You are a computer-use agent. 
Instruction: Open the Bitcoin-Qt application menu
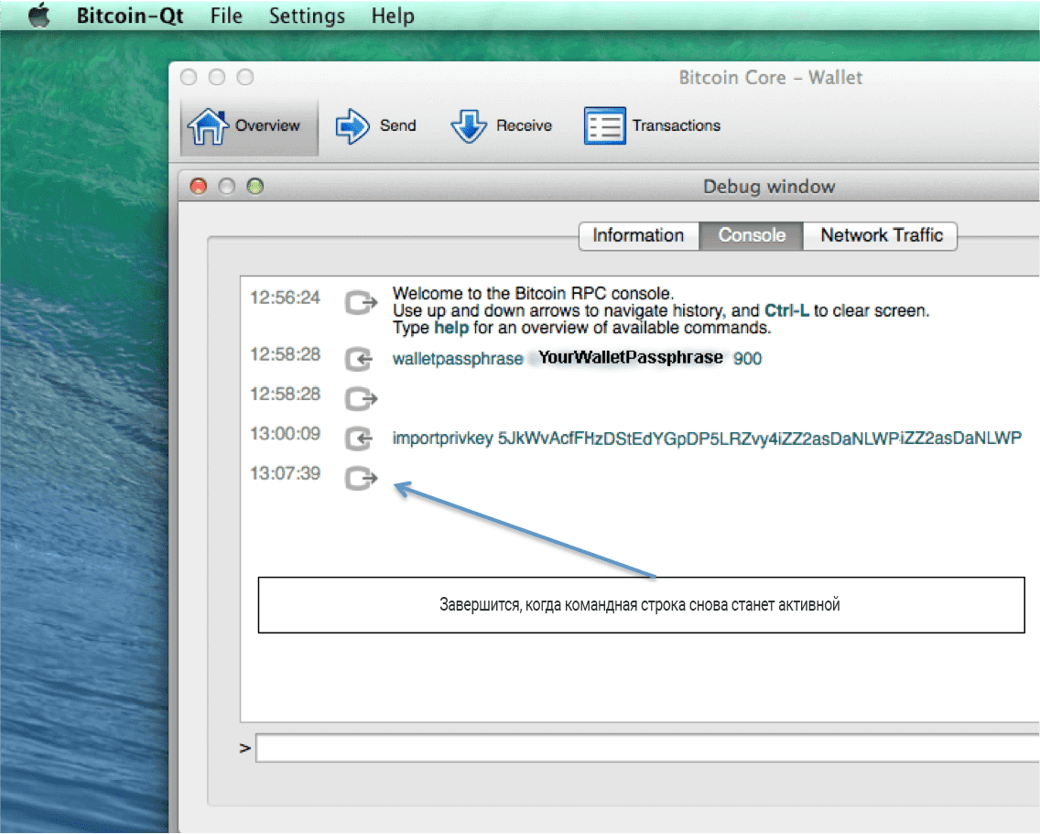click(130, 16)
